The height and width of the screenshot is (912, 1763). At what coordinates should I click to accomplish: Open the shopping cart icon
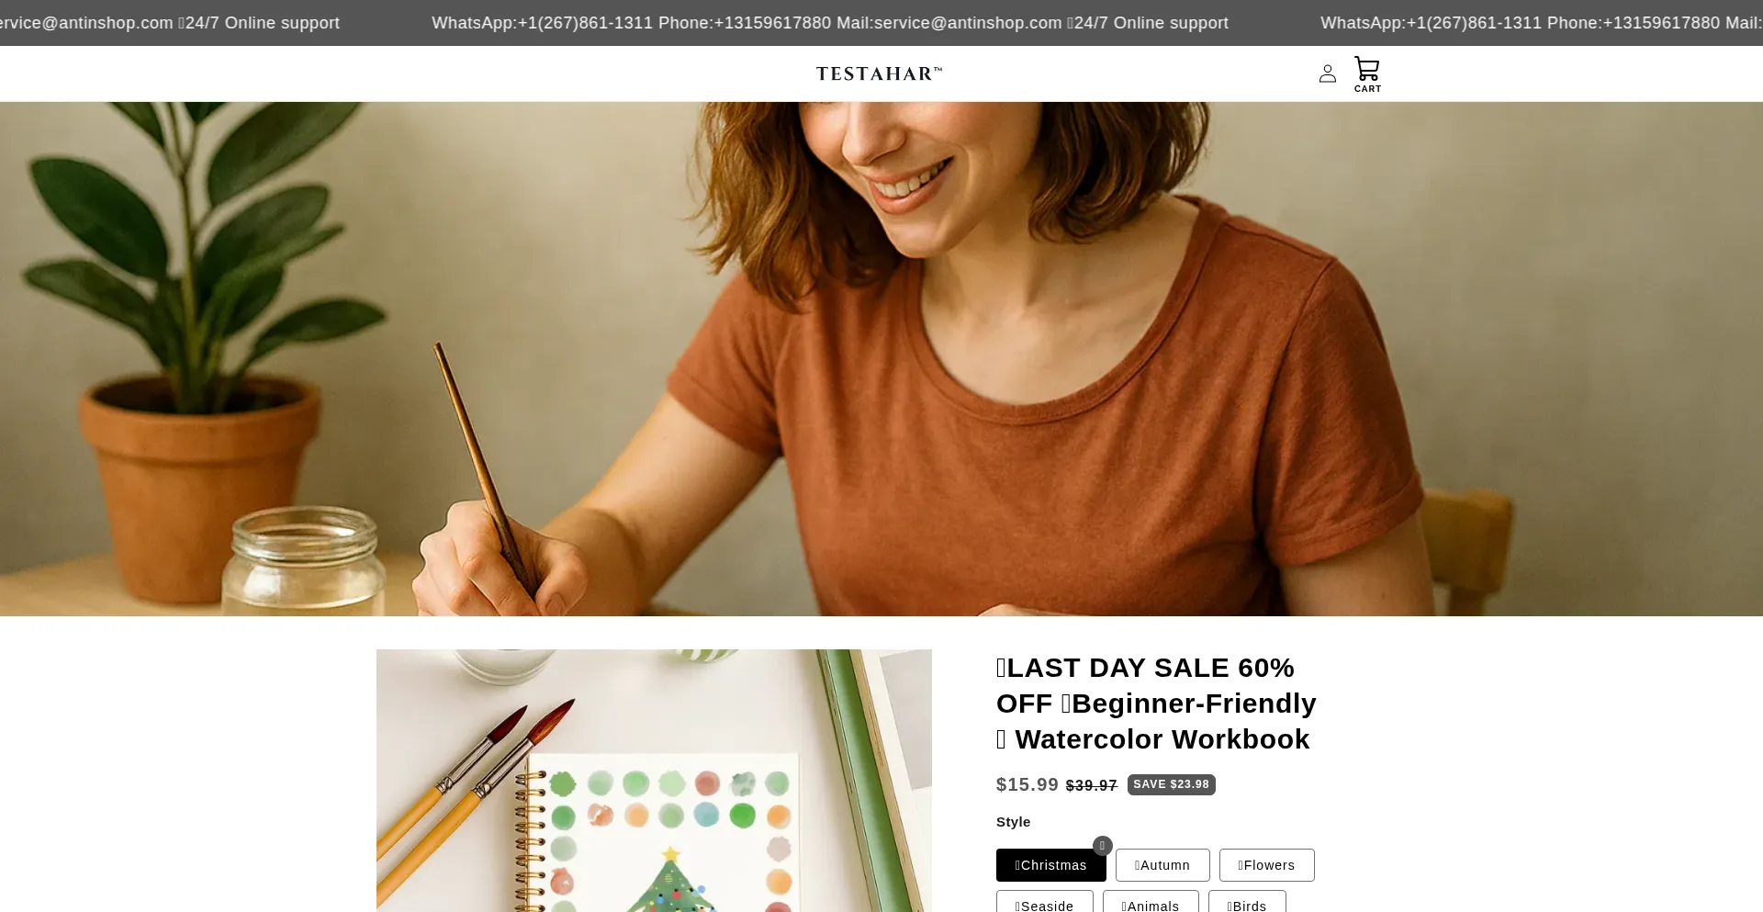(1367, 74)
